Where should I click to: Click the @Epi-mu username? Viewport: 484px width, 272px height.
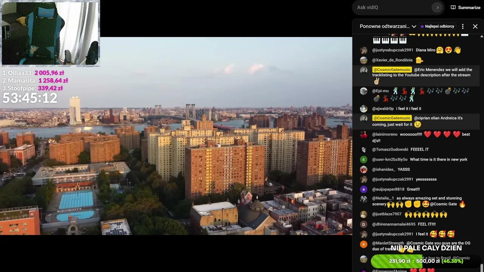(x=380, y=91)
